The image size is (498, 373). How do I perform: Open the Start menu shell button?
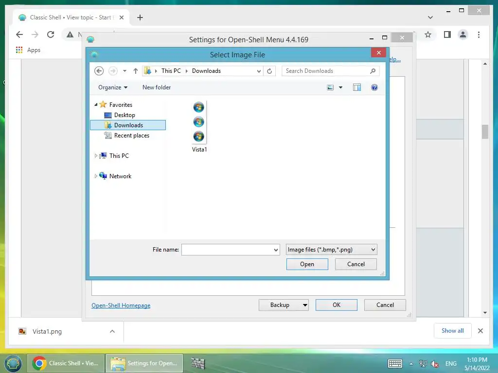[x=13, y=363]
